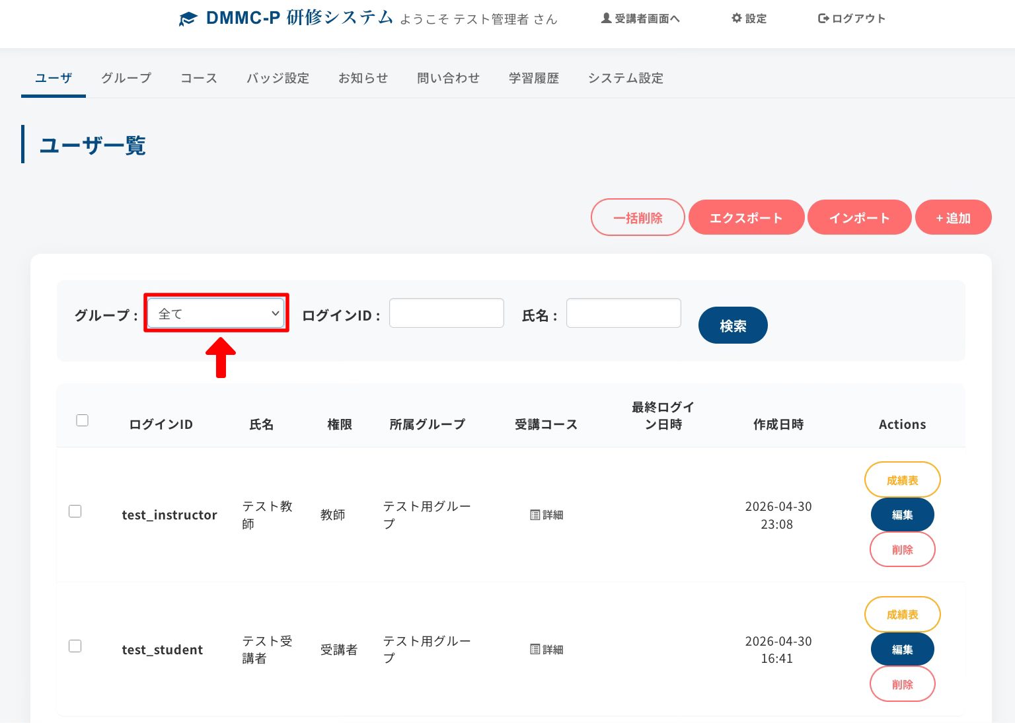The width and height of the screenshot is (1015, 723).
Task: Expand the グループ filter dropdown
Action: pos(217,314)
